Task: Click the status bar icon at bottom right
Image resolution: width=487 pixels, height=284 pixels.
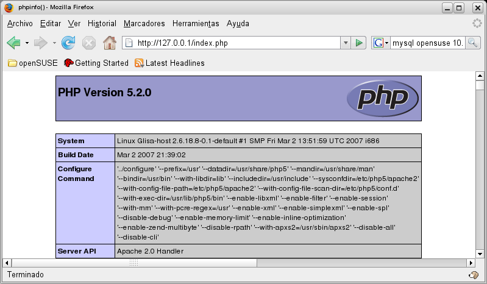Action: (472, 275)
